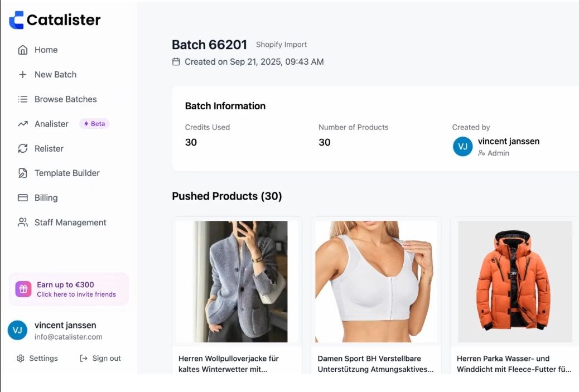Open the Settings gear icon
This screenshot has width=579, height=392.
(x=21, y=359)
